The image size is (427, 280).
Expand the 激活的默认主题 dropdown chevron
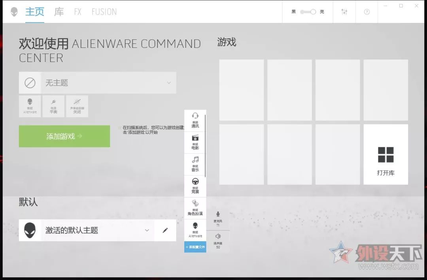(x=147, y=230)
